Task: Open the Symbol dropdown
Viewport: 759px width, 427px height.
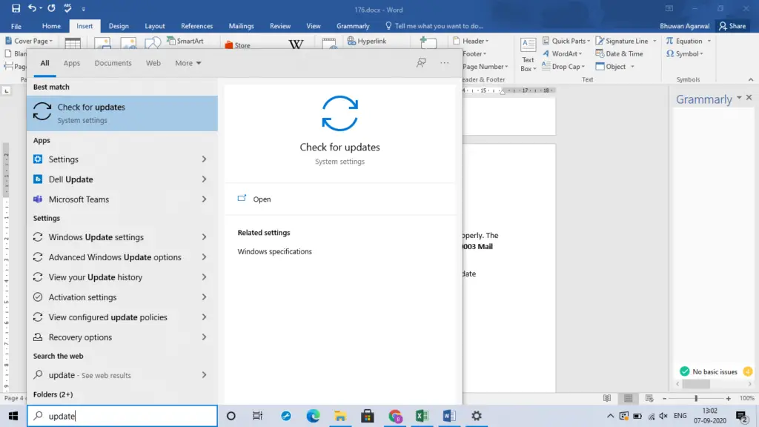Action: coord(684,53)
